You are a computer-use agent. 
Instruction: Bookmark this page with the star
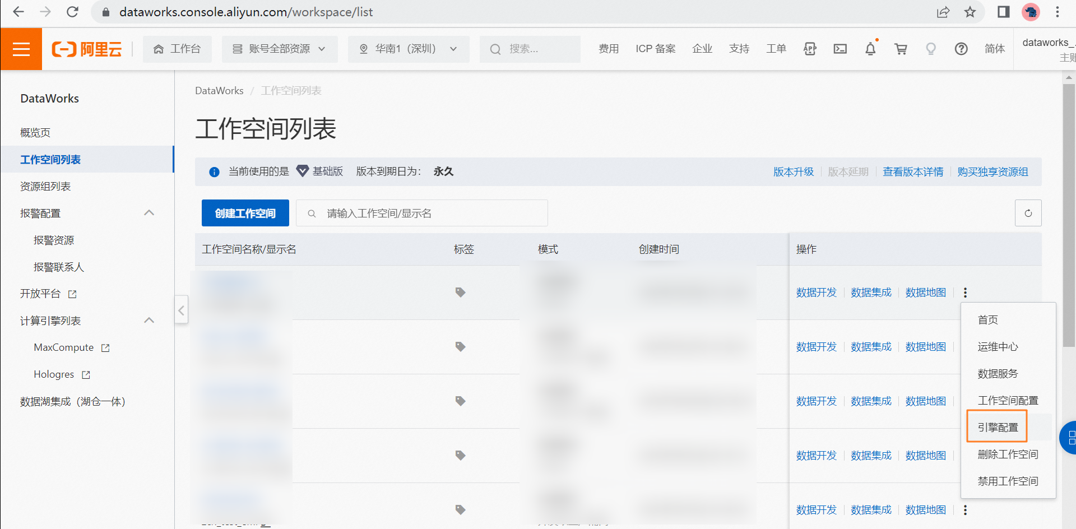coord(970,12)
